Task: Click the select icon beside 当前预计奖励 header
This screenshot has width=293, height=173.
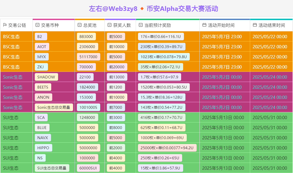Action: [x=141, y=25]
